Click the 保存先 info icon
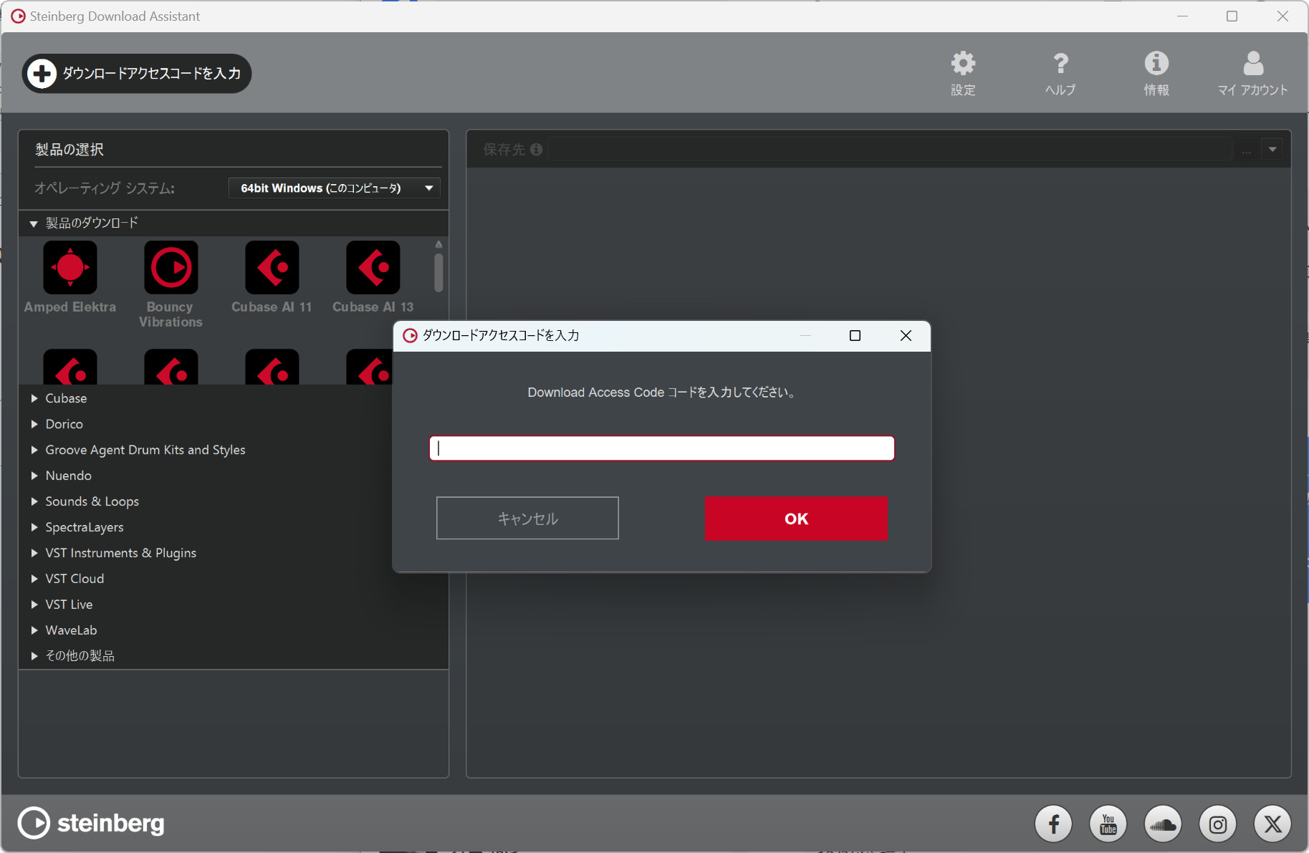The image size is (1309, 853). point(536,149)
